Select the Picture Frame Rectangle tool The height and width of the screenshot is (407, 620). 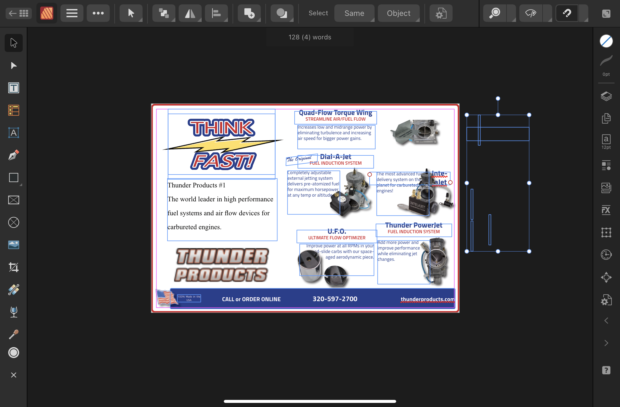[14, 200]
